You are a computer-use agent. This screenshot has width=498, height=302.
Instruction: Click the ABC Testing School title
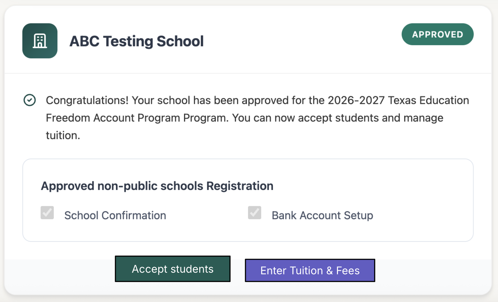136,41
